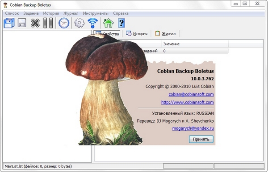Click the clock scheduler icon
Image resolution: width=268 pixels, height=172 pixels.
pos(64,23)
